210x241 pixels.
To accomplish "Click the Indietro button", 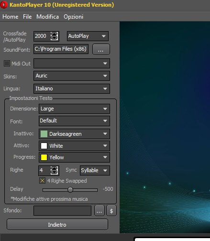I will pyautogui.click(x=57, y=224).
